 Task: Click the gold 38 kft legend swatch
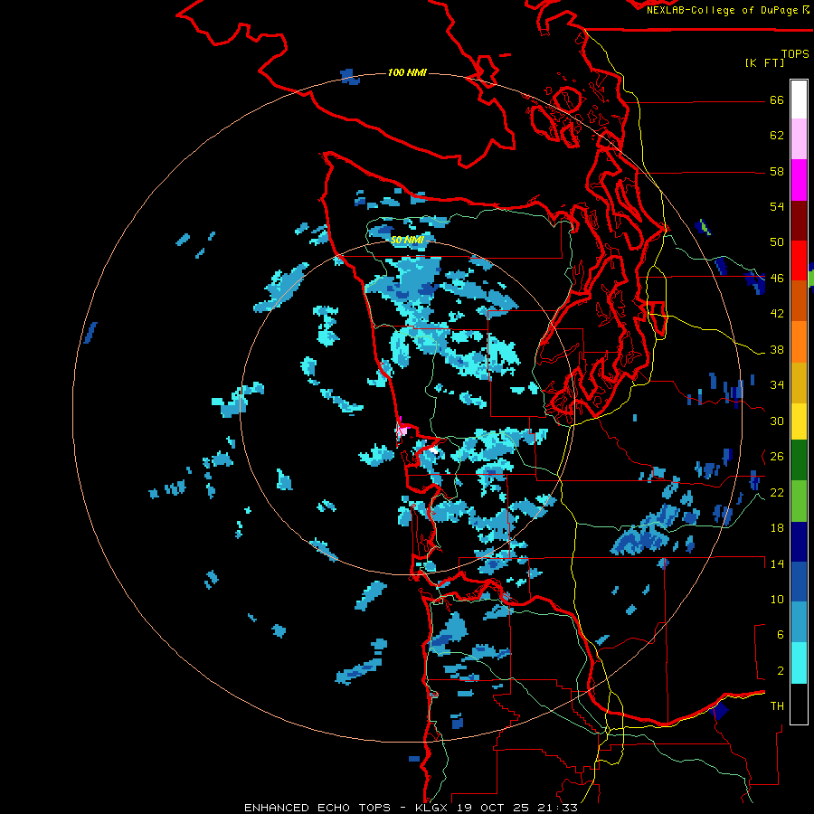(x=799, y=383)
